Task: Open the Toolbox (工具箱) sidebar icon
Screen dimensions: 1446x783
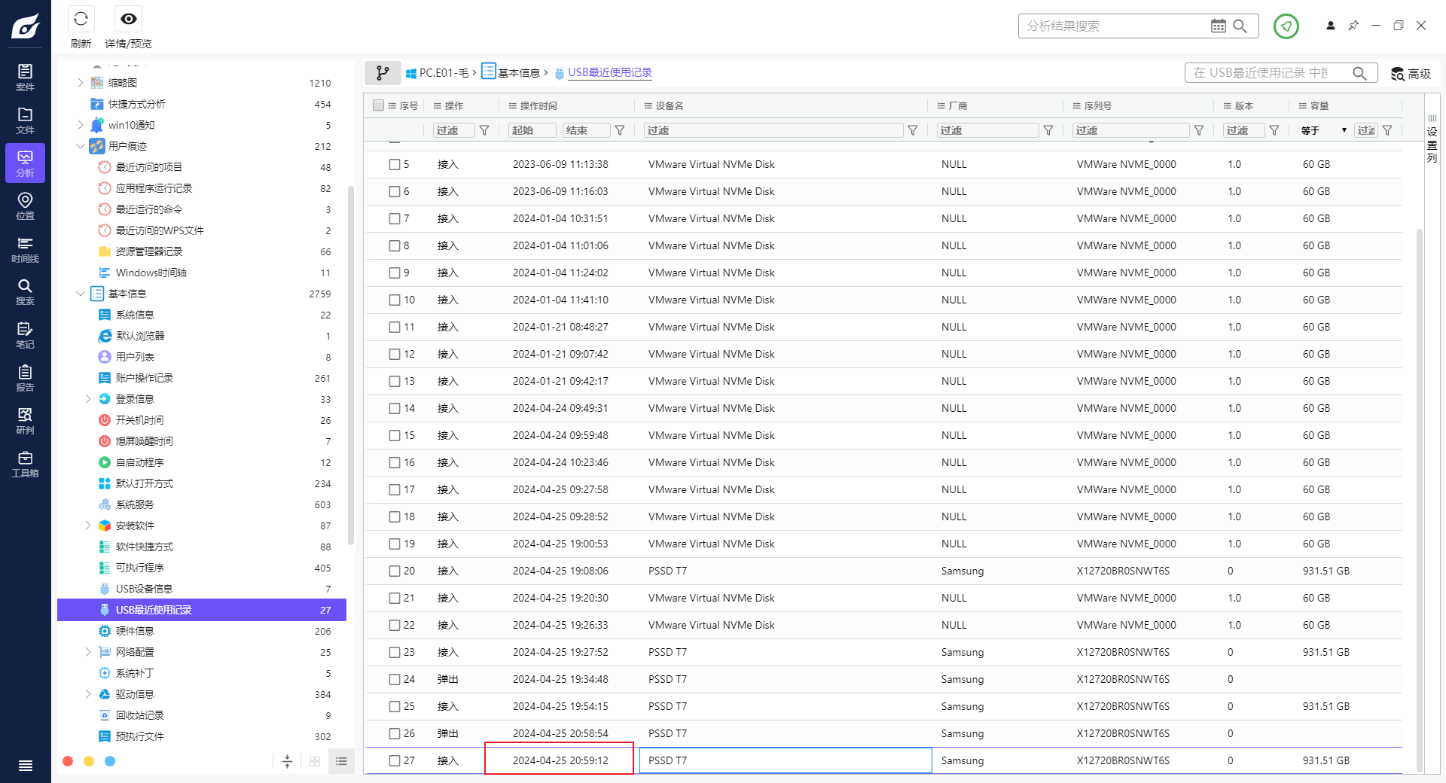Action: 25,464
